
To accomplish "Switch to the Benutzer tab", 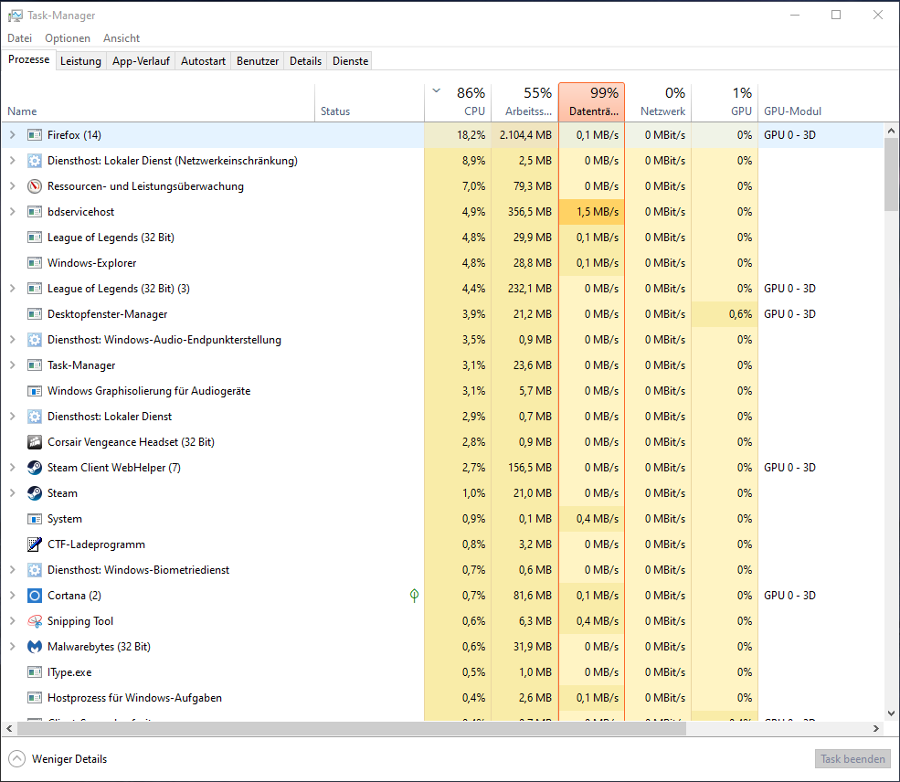I will [257, 61].
